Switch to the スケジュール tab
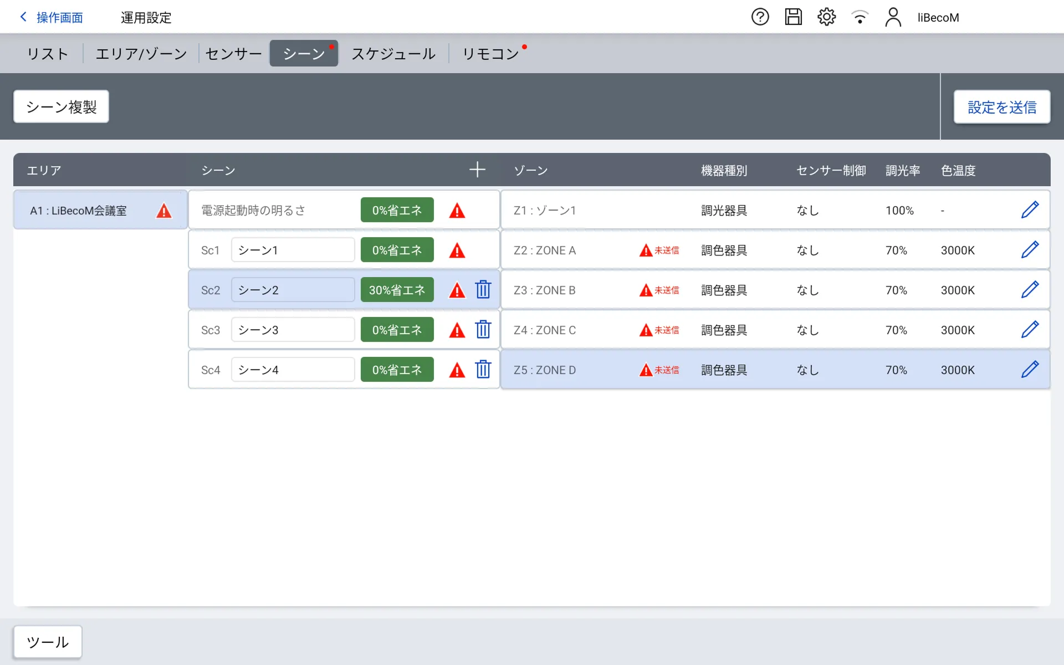Image resolution: width=1064 pixels, height=665 pixels. click(393, 54)
